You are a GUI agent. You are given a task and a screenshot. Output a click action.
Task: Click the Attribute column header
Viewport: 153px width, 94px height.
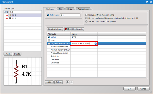[x=59, y=34]
